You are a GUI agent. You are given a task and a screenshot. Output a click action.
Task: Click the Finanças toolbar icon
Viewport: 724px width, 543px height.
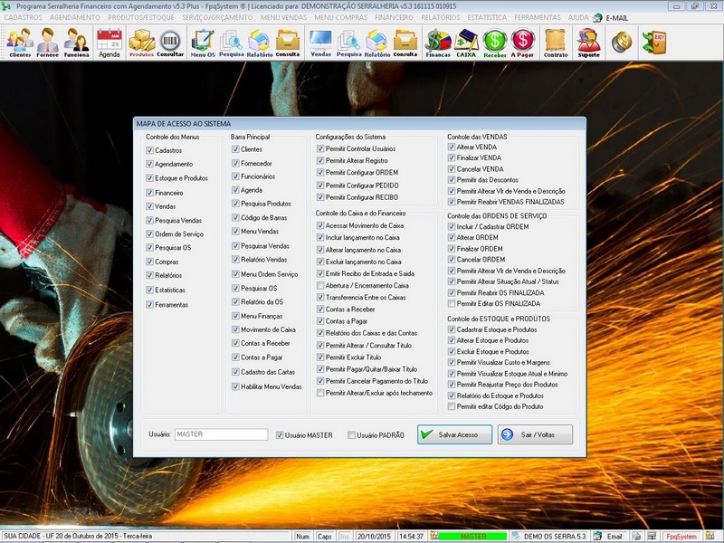point(438,42)
